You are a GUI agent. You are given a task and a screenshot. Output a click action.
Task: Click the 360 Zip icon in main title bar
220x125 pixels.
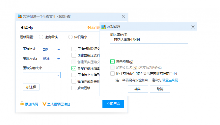click(x=20, y=16)
